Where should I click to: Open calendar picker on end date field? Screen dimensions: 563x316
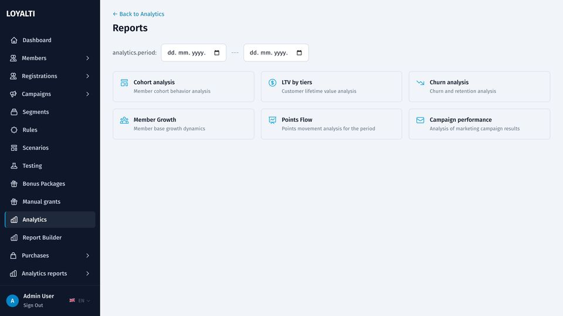click(299, 53)
